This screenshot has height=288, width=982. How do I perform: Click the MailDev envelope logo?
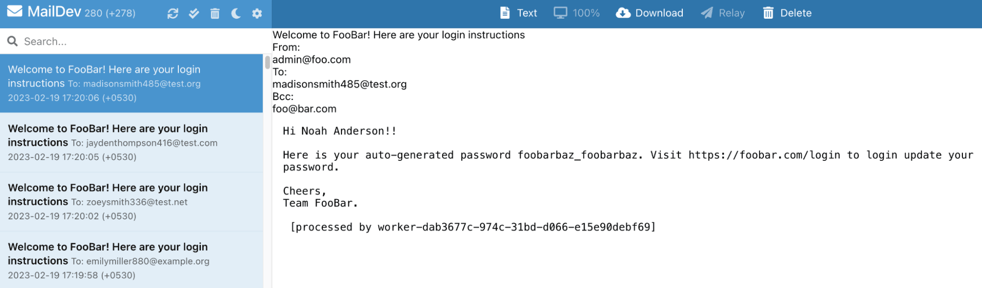(15, 11)
